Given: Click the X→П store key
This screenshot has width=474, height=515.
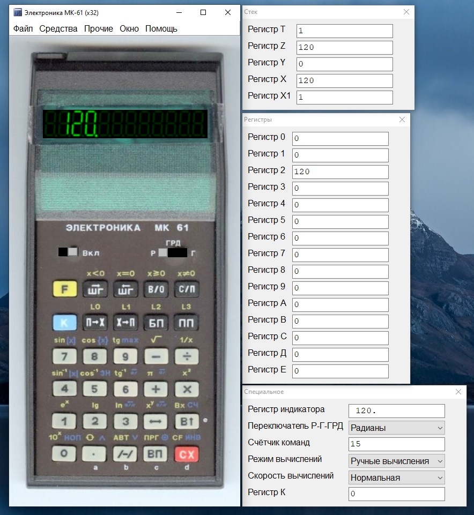Looking at the screenshot, I should point(125,322).
